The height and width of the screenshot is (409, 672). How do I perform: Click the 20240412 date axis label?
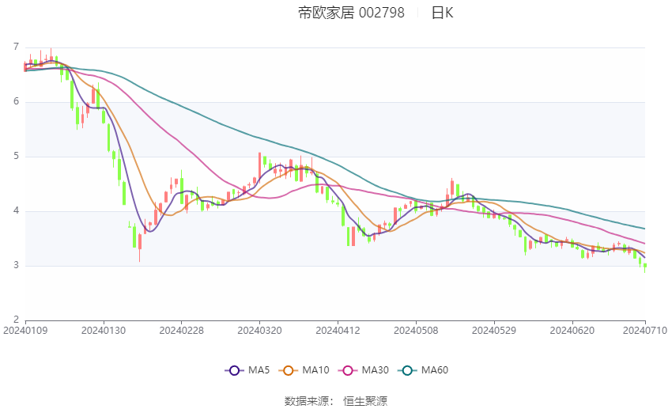[x=338, y=331]
